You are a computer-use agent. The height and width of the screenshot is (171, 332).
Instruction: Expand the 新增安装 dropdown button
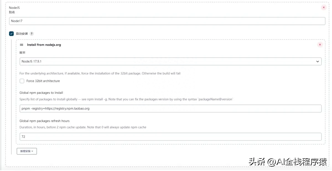(27, 151)
